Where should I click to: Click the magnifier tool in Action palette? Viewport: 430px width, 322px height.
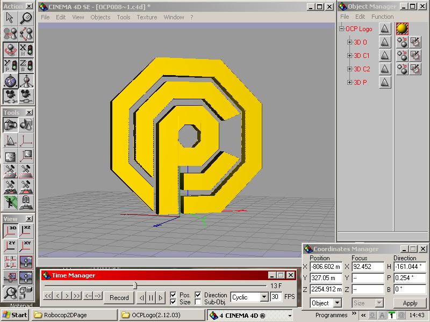click(26, 18)
